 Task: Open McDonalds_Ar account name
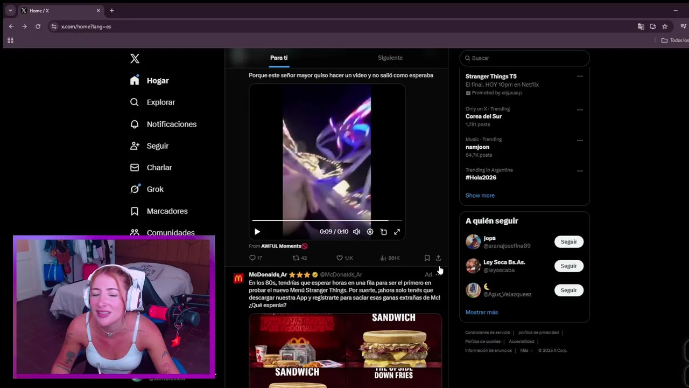pyautogui.click(x=268, y=275)
